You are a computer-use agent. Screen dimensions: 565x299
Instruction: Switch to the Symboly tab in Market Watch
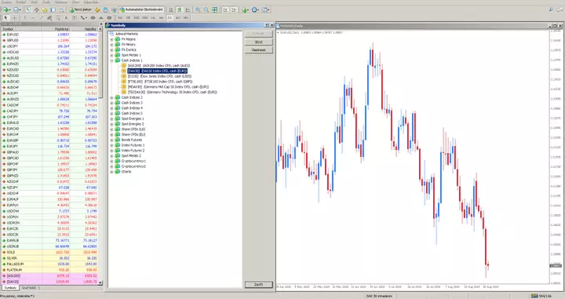tap(10, 288)
